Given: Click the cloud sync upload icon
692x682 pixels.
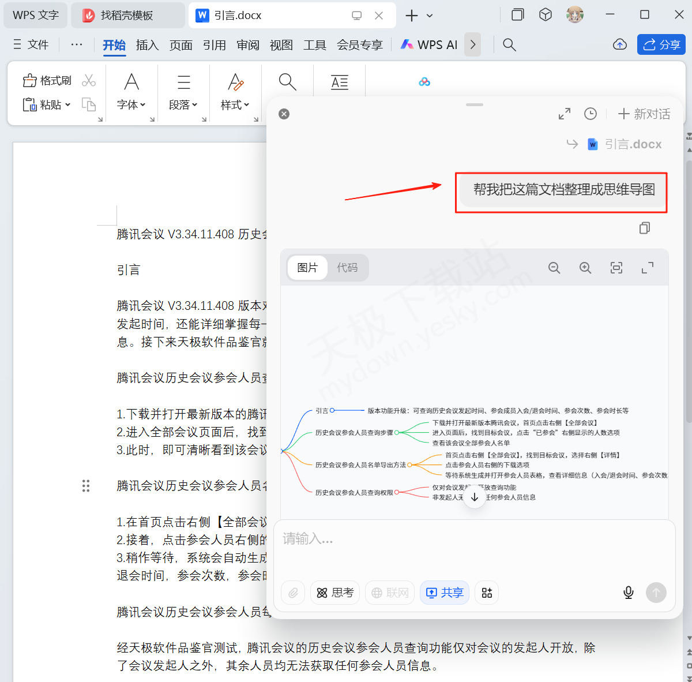Looking at the screenshot, I should tap(620, 44).
